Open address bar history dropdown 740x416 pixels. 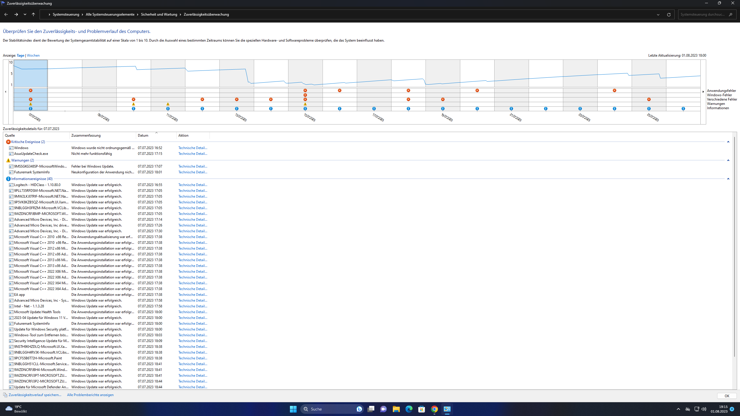coord(658,14)
